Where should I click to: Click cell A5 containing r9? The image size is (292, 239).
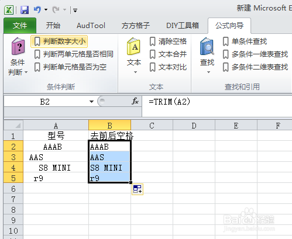pos(56,178)
